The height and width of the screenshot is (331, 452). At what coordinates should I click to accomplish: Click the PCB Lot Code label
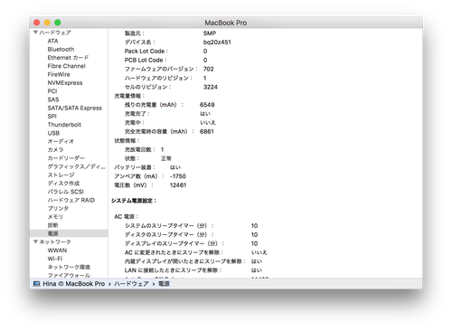[146, 60]
